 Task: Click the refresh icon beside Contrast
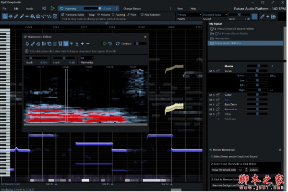118,44
